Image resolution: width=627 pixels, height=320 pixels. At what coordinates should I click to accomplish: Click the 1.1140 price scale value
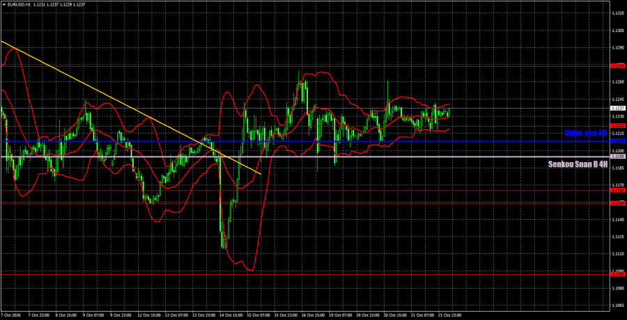(617, 219)
